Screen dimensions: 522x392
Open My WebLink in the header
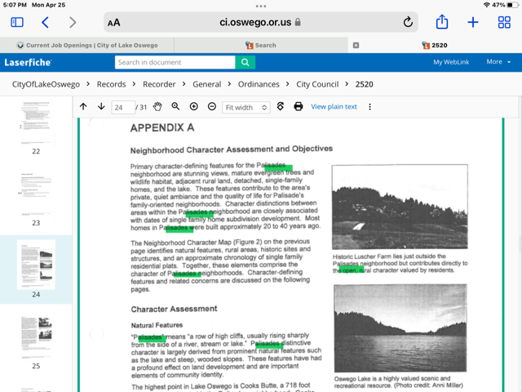449,62
